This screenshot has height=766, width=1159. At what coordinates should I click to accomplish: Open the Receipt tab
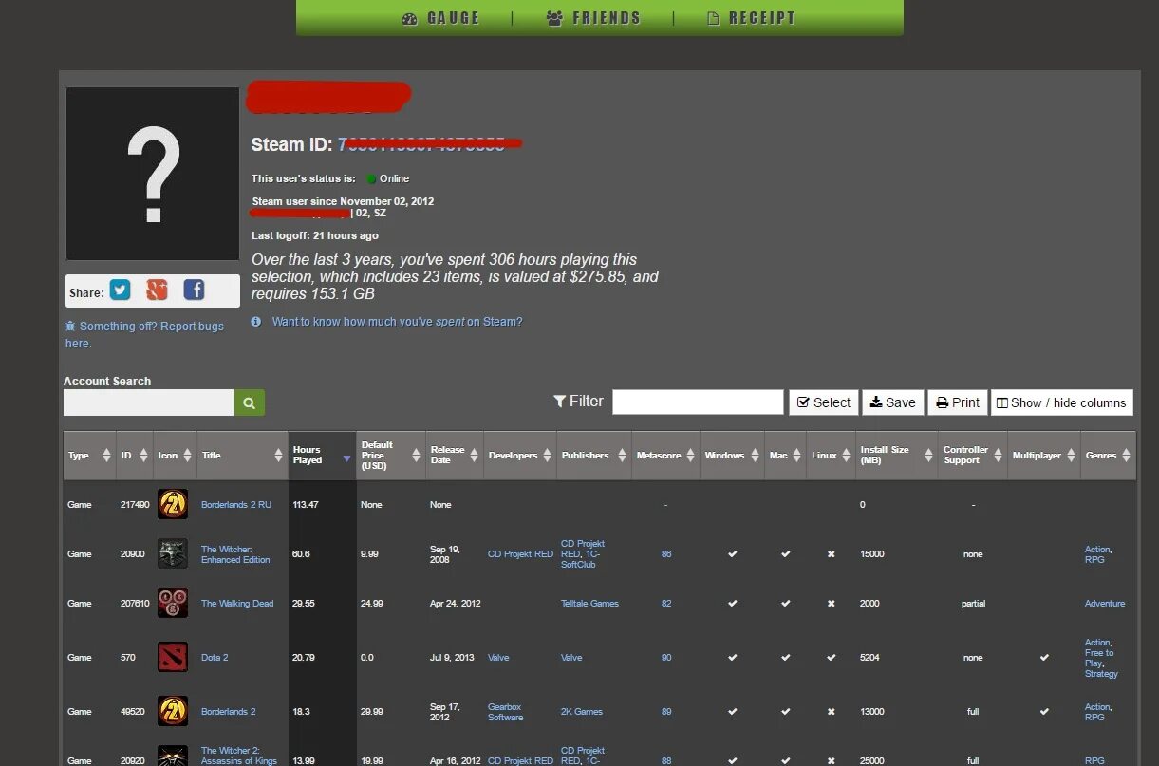pos(751,18)
